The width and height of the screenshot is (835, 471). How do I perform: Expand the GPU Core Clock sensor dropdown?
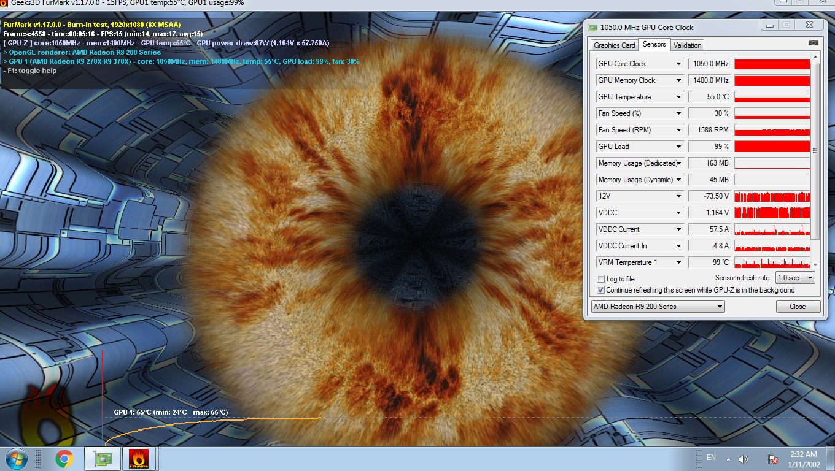(x=678, y=64)
